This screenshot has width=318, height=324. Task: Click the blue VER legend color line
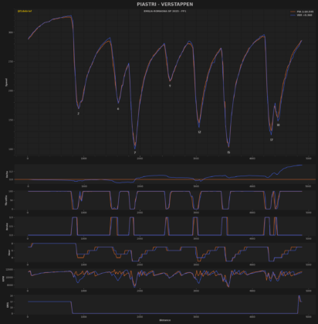(293, 15)
